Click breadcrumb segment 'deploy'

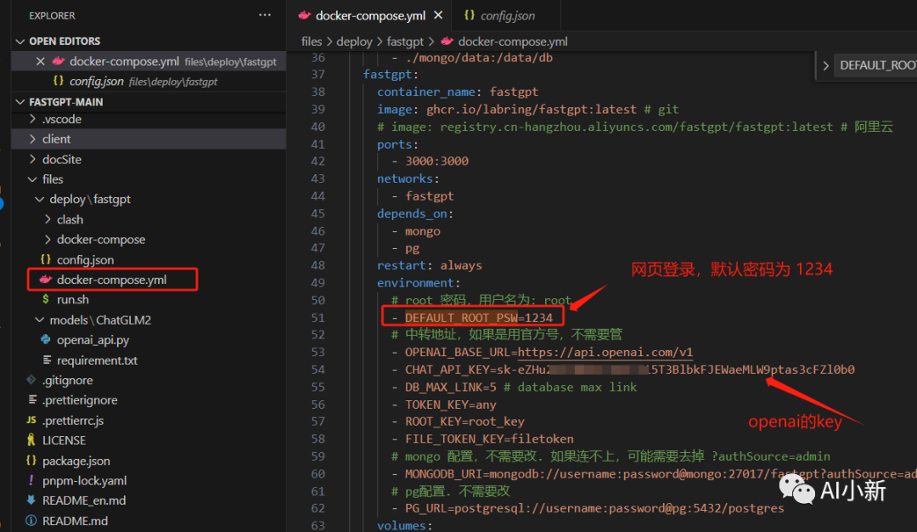(354, 42)
